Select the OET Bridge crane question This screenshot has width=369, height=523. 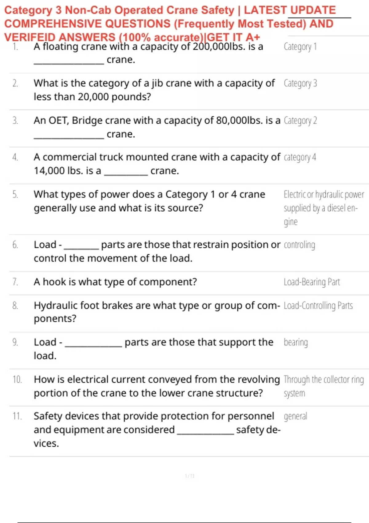(x=157, y=127)
